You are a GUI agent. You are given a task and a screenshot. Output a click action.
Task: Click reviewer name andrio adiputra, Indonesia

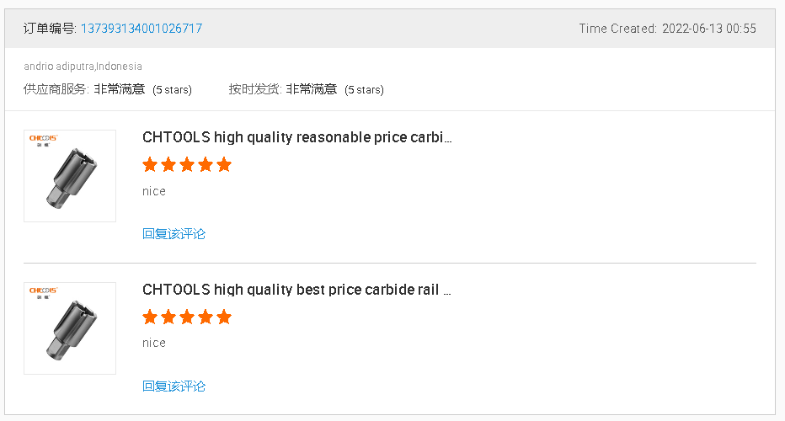tap(83, 66)
